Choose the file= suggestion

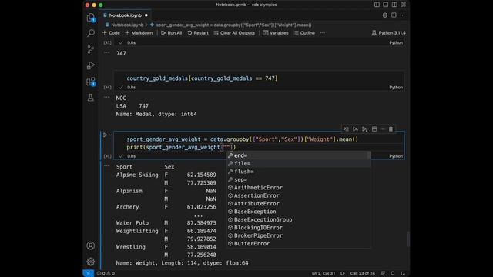tap(299, 163)
